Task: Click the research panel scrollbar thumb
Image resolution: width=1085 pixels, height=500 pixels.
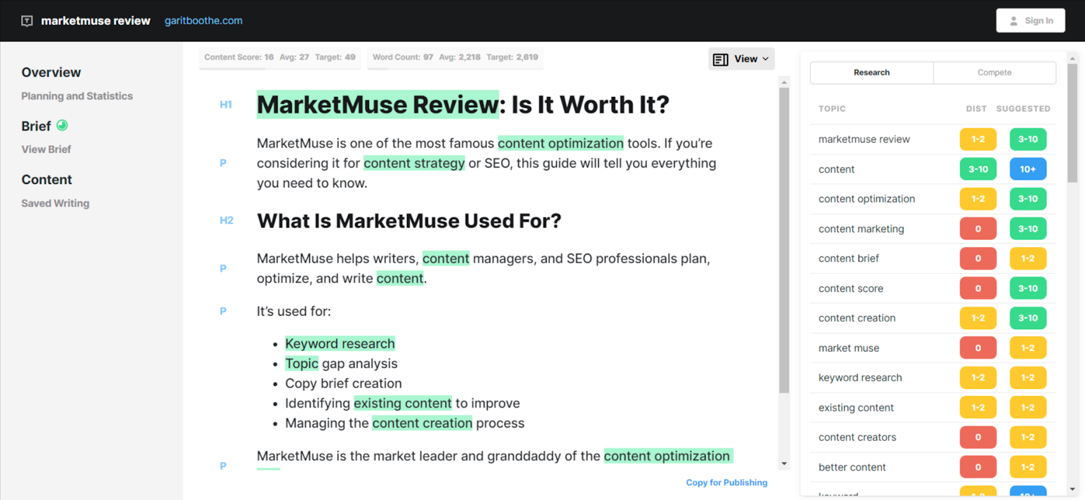Action: [x=1072, y=123]
